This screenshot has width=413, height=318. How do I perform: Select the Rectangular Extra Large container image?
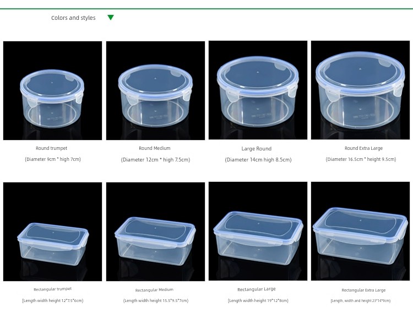coord(360,231)
